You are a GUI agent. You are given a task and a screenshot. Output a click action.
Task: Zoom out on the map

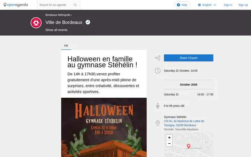coord(169,143)
